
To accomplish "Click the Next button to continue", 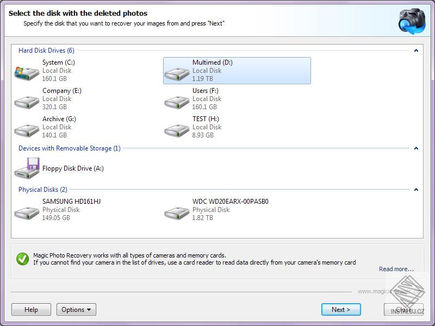I will [341, 309].
